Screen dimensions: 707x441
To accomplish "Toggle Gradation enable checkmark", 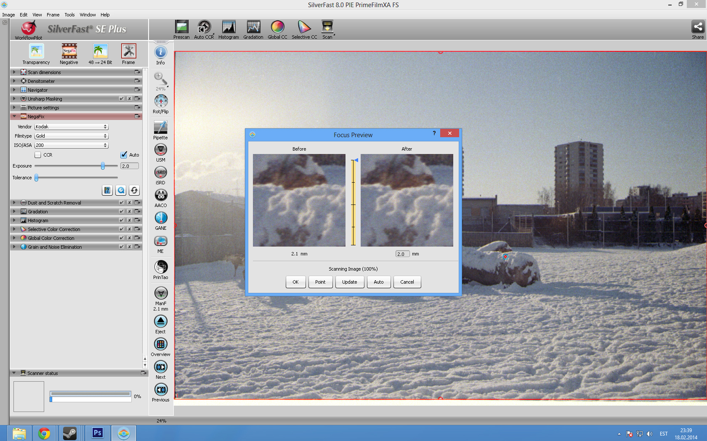I will [x=122, y=212].
